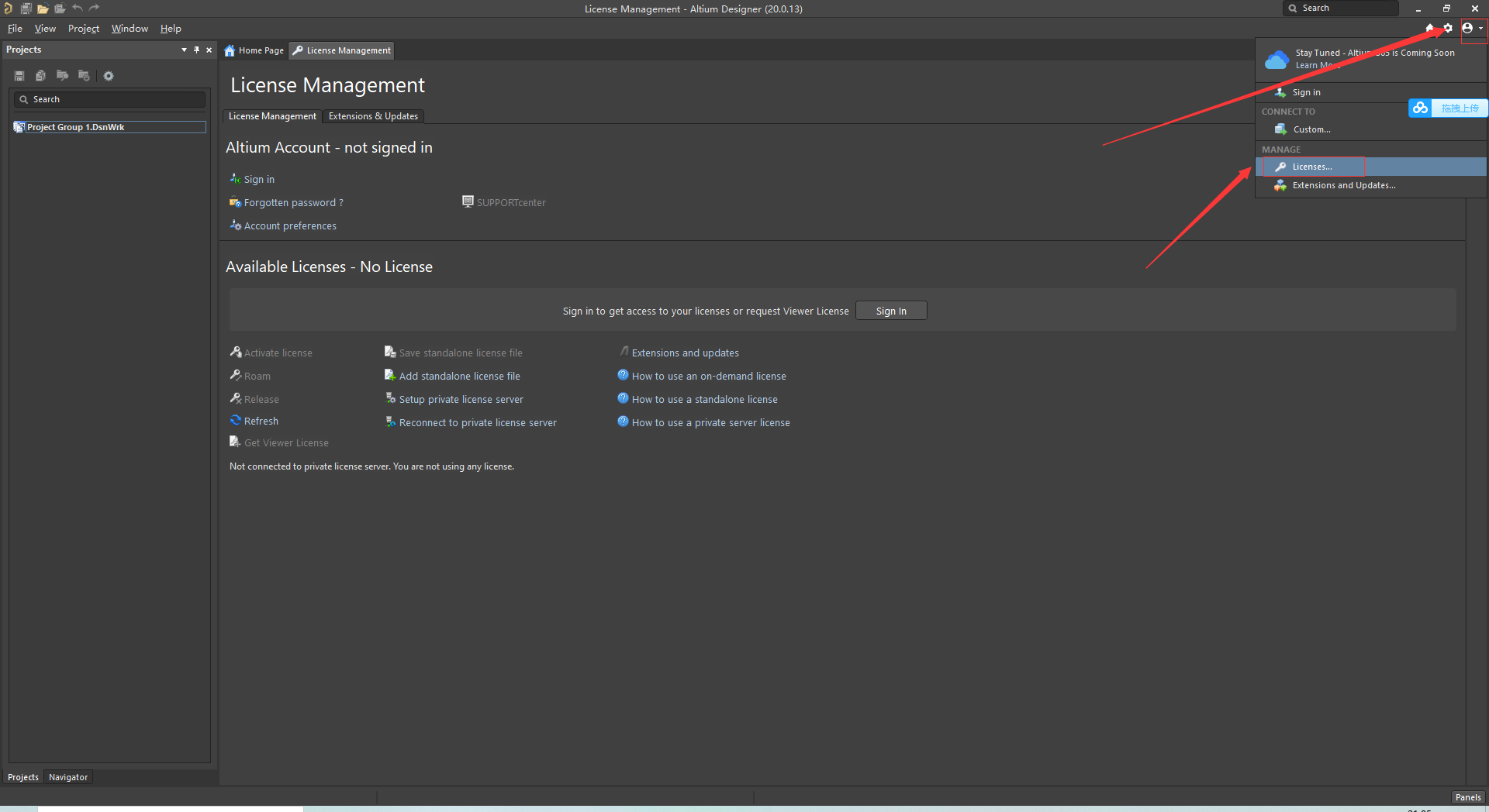Click Activate license option
This screenshot has height=812, width=1489.
(x=278, y=353)
